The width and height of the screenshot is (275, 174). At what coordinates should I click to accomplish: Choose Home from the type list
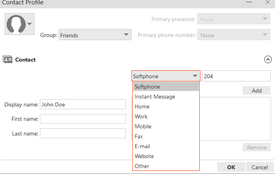coord(166,106)
